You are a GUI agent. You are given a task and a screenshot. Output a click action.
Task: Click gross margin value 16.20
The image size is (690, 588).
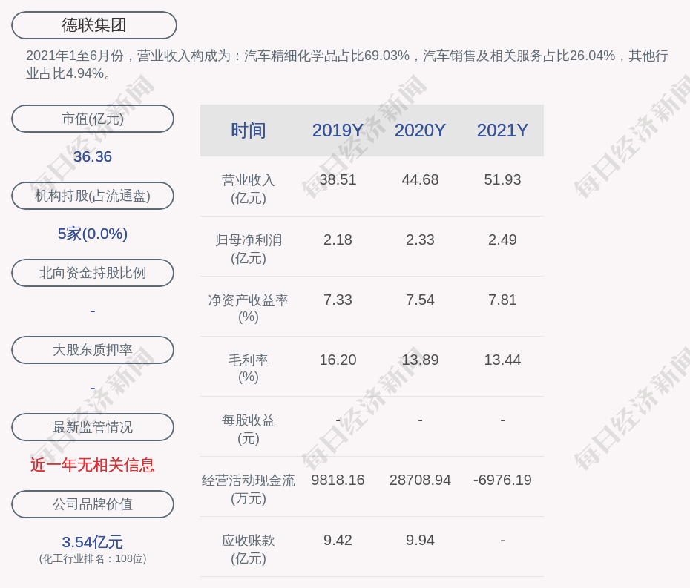coord(338,360)
